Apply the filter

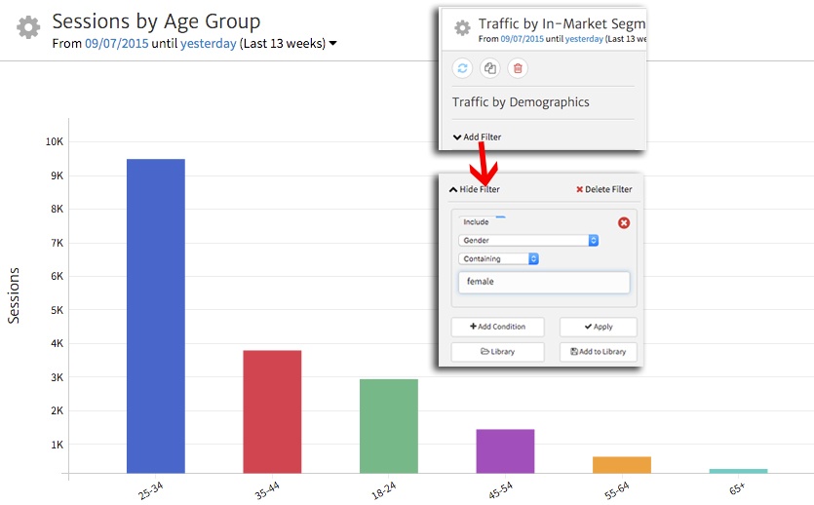coord(598,327)
